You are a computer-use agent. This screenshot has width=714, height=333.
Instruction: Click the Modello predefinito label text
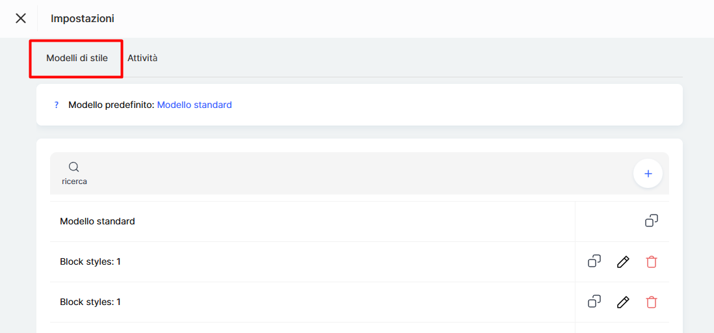point(111,105)
